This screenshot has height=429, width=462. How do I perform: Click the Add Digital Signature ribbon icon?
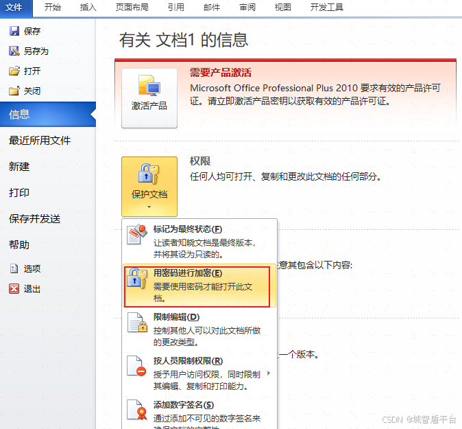pos(137,410)
